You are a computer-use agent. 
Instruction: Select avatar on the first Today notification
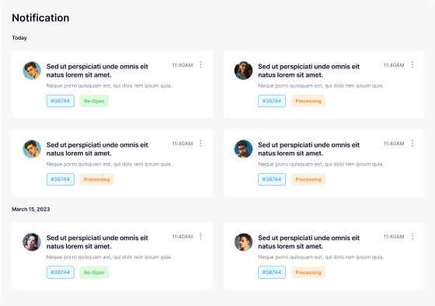click(x=32, y=71)
